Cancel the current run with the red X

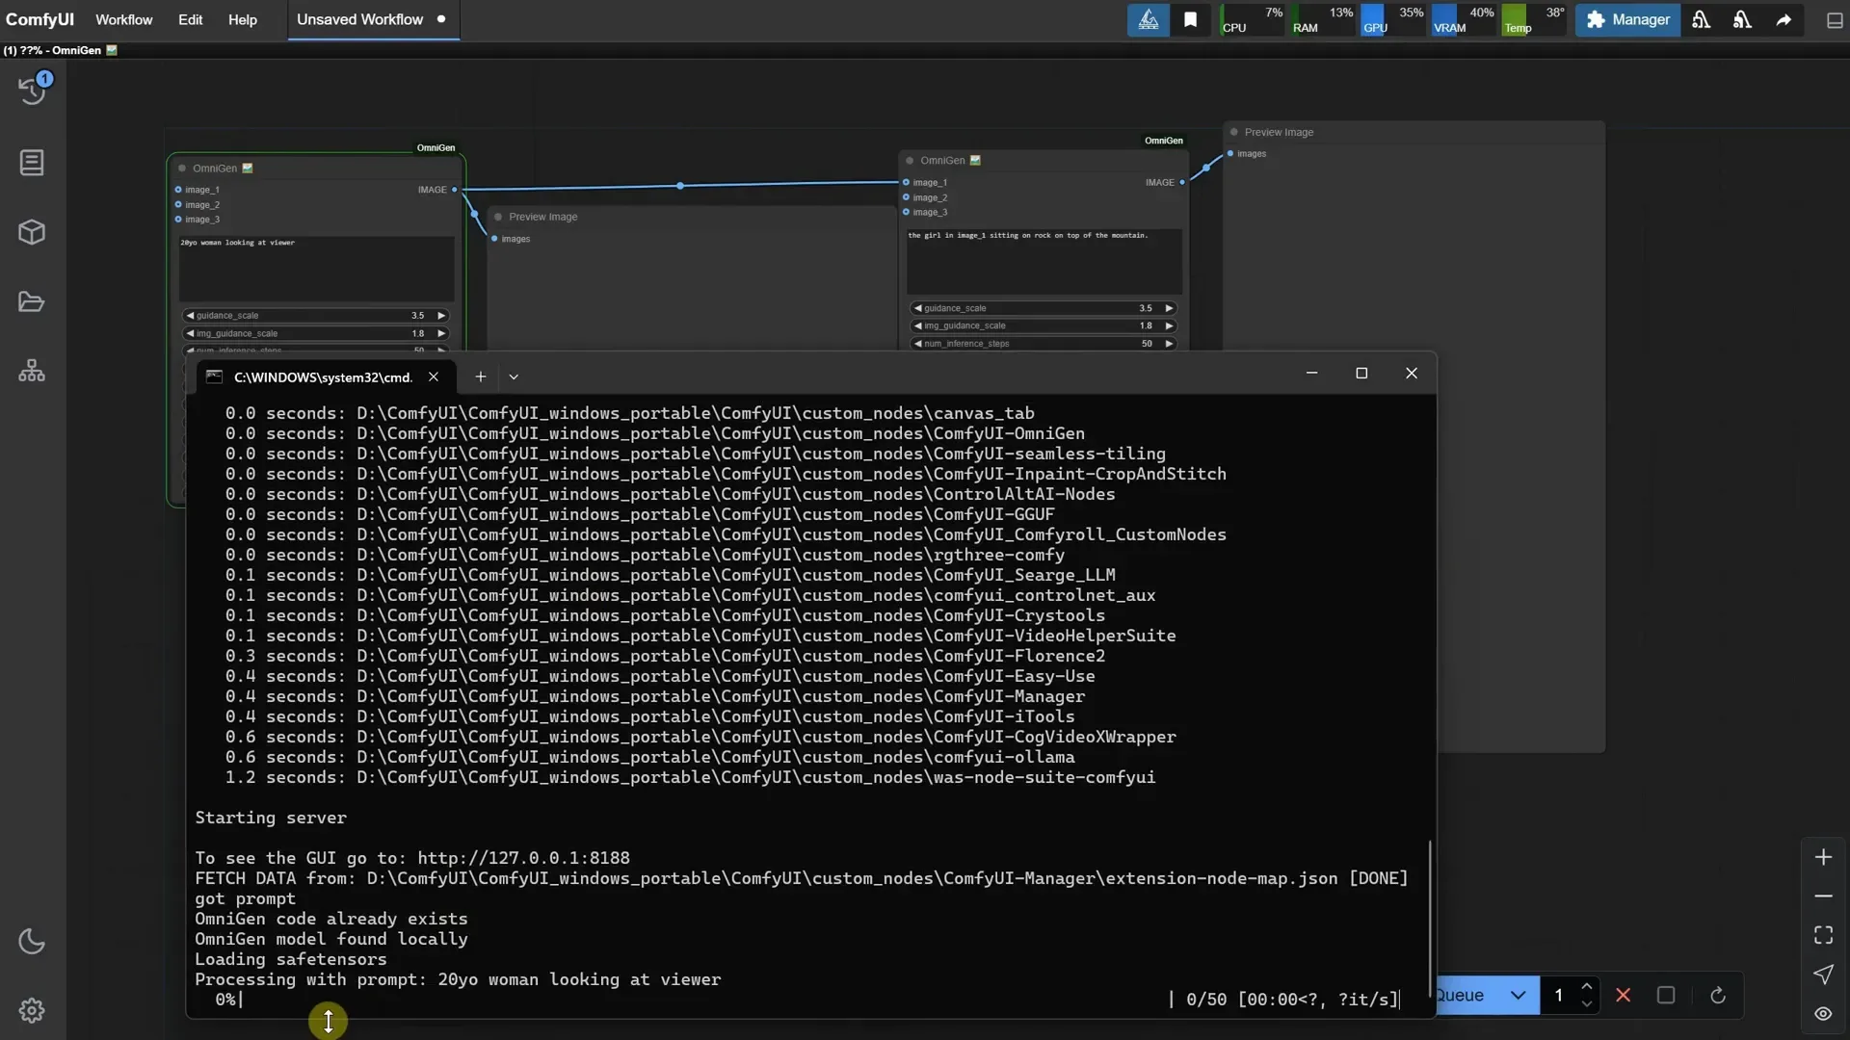click(x=1625, y=996)
